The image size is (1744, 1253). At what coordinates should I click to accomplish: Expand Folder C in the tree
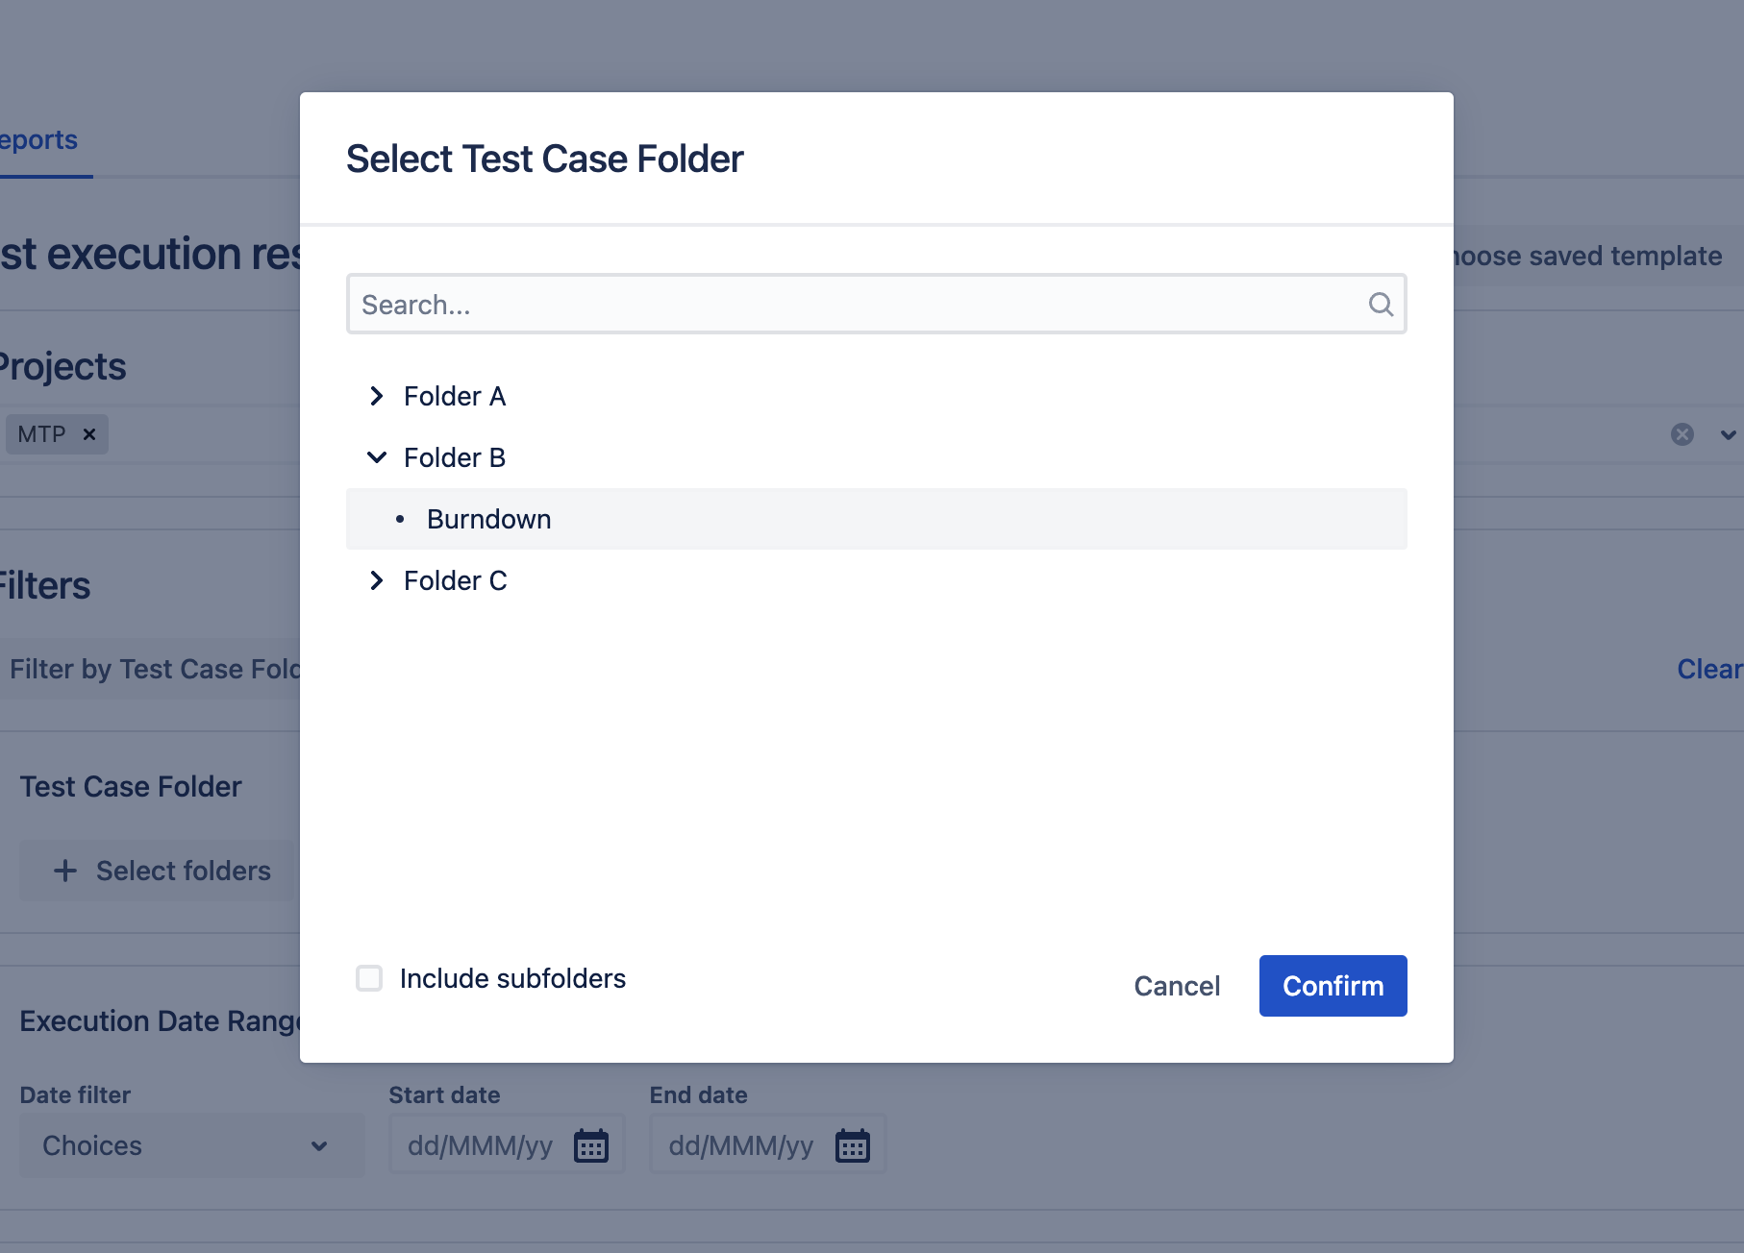coord(377,580)
